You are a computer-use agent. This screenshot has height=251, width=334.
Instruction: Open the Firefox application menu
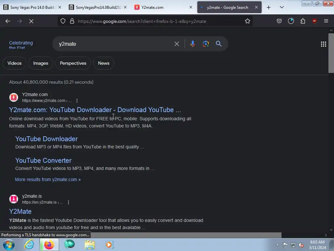coord(326,21)
